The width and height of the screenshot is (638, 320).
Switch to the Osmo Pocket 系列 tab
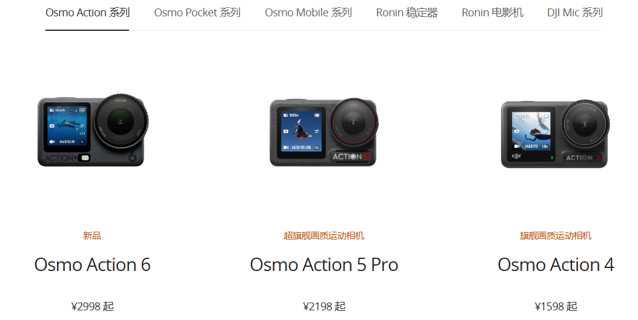(198, 13)
